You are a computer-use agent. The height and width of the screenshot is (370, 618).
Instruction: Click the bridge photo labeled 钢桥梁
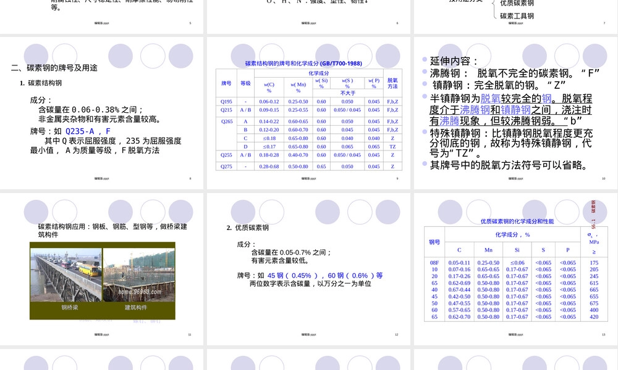click(x=66, y=275)
